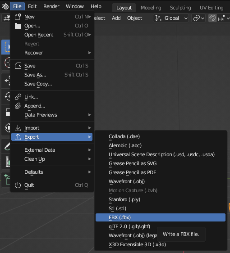Export Grease Pencil as SVG
Image resolution: width=230 pixels, height=253 pixels.
pyautogui.click(x=161, y=163)
